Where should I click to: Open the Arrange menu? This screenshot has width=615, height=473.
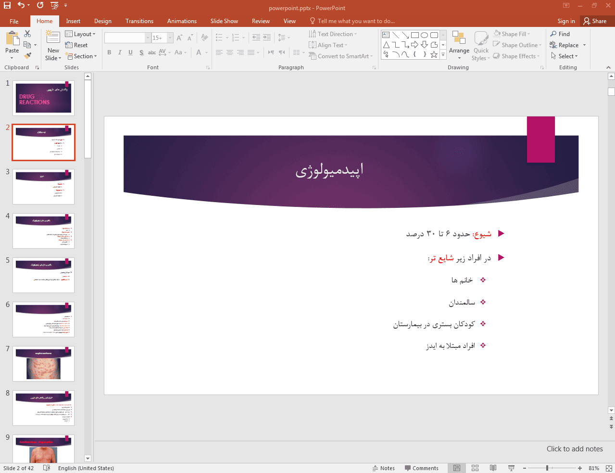[459, 46]
